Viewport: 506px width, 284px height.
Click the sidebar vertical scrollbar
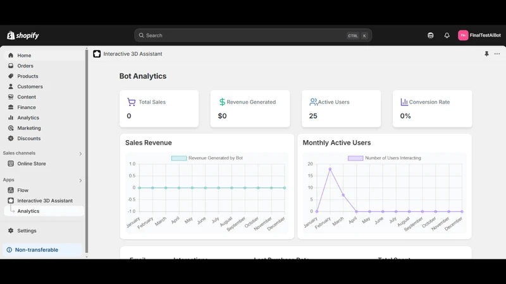click(87, 151)
